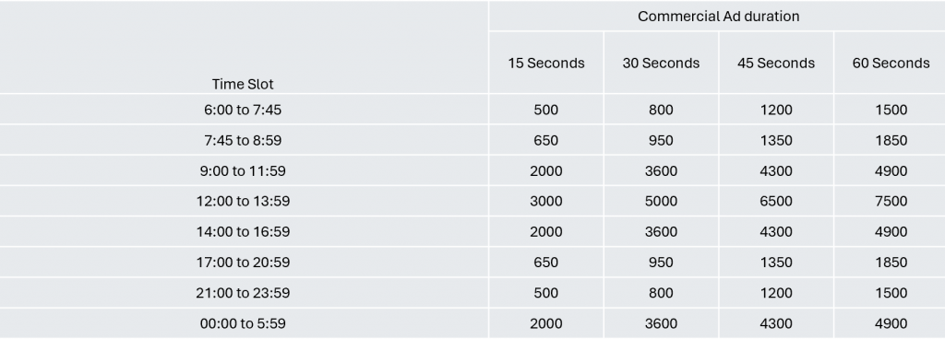The height and width of the screenshot is (339, 945).
Task: Select the 9:00 to 11:59 time slot cell
Action: pos(244,170)
